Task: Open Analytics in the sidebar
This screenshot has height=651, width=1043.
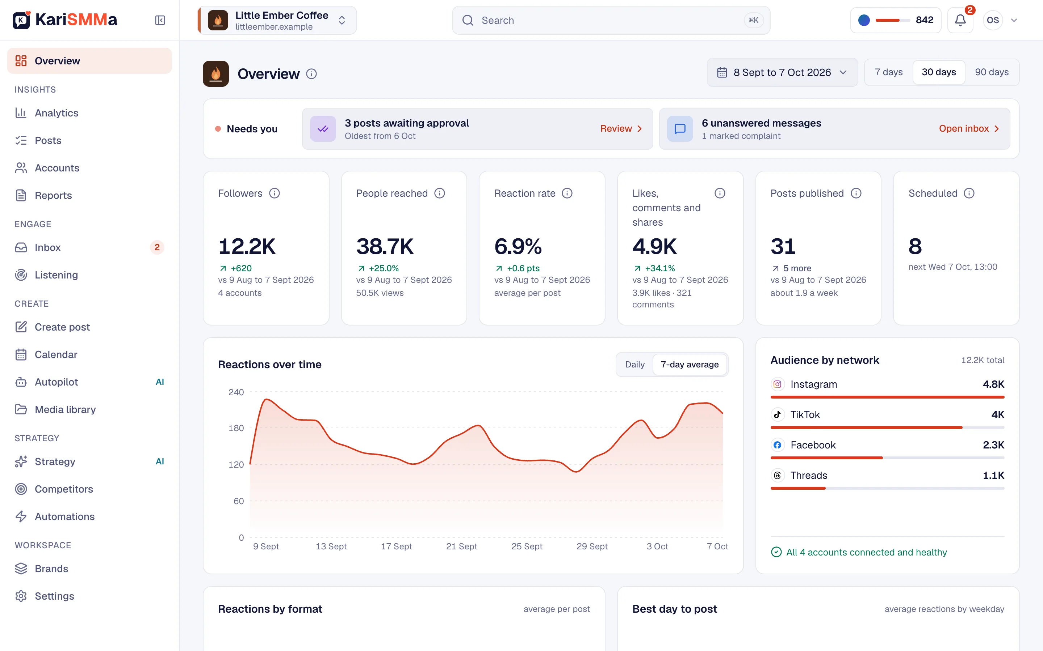Action: (89, 113)
